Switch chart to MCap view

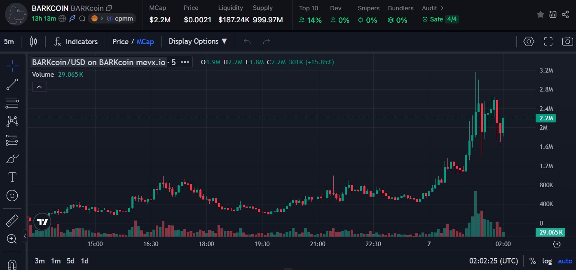tap(145, 42)
